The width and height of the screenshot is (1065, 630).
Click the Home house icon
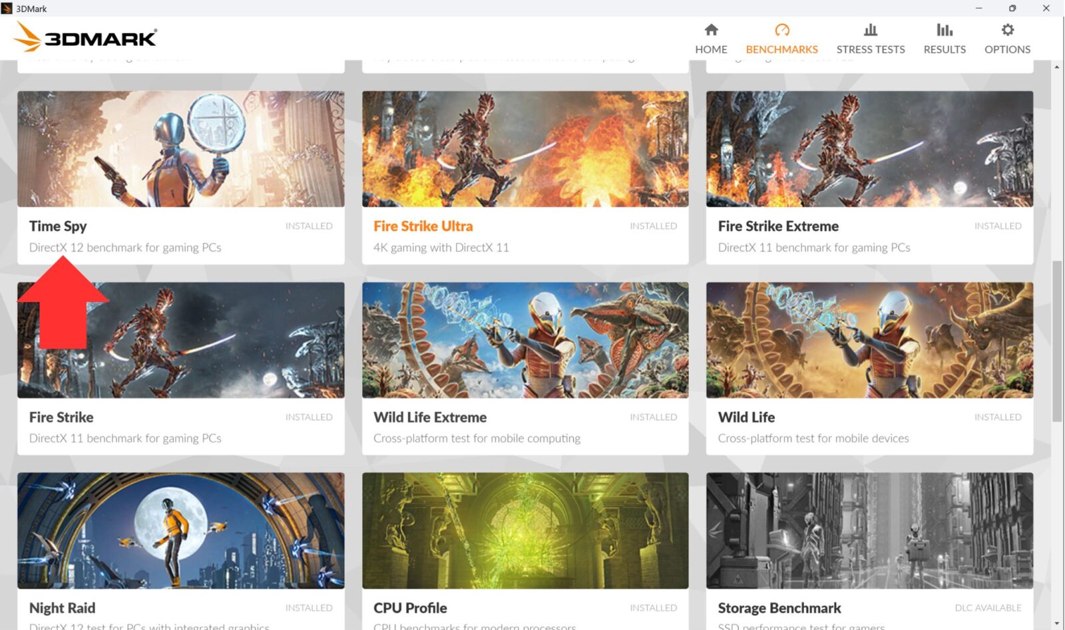[x=711, y=30]
